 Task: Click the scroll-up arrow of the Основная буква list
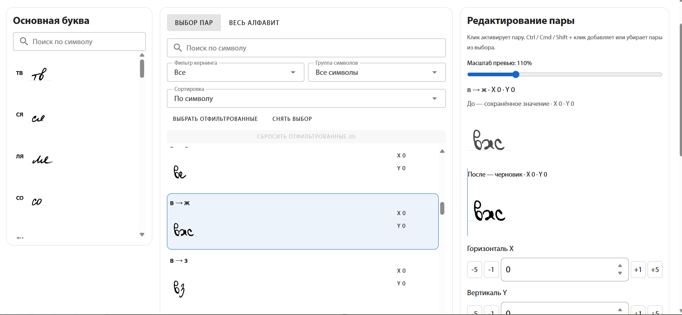point(142,55)
